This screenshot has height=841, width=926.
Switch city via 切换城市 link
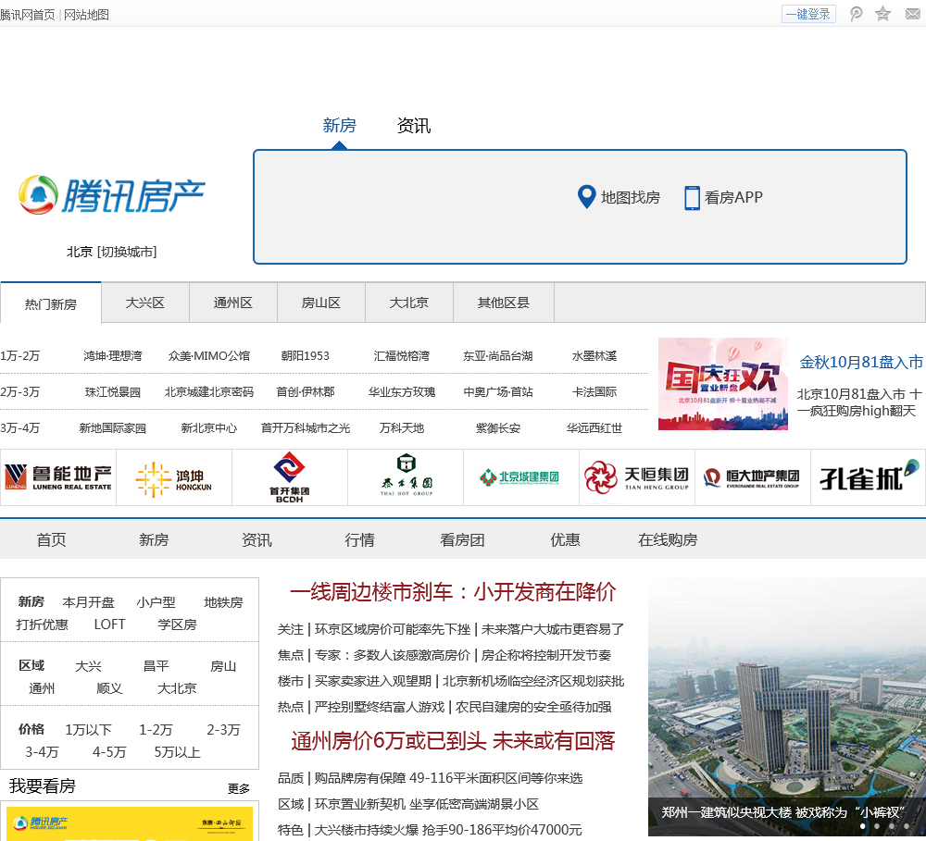[127, 252]
